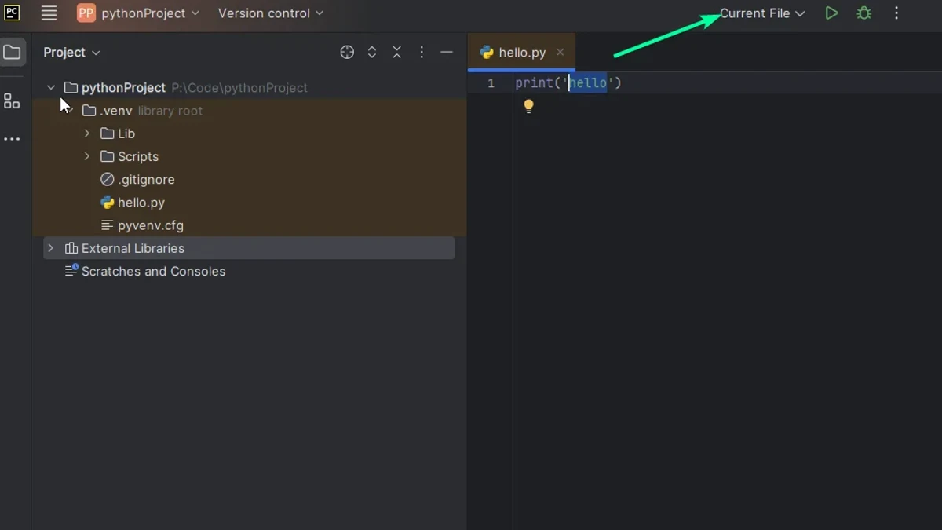Screen dimensions: 942x530
Task: Click the print statement in editor
Action: tap(568, 83)
